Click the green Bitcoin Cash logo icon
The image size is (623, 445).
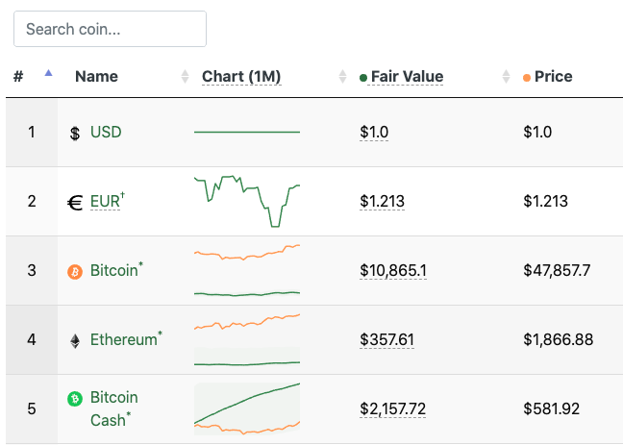tap(75, 399)
